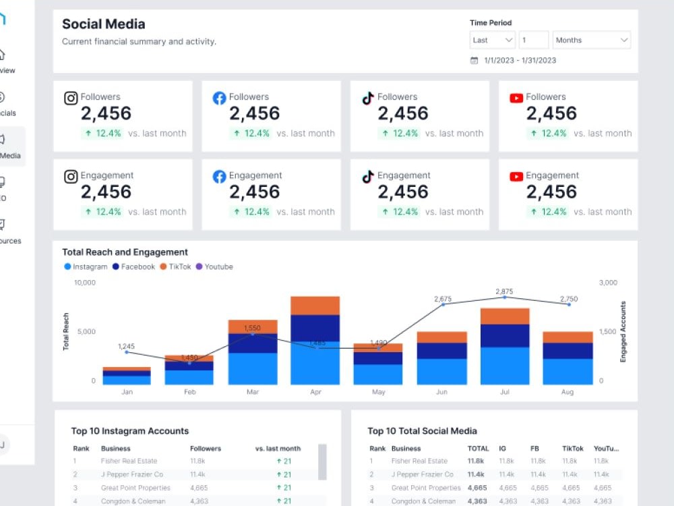Click the Instagram icon on Followers card
Image resolution: width=674 pixels, height=506 pixels.
tap(71, 98)
